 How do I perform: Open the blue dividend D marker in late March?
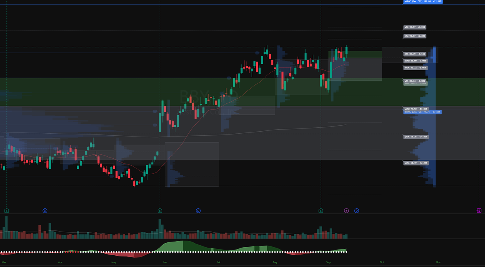point(45,210)
